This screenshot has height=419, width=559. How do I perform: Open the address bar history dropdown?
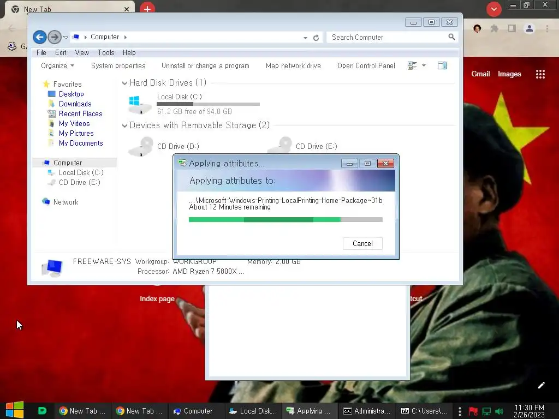tap(305, 38)
